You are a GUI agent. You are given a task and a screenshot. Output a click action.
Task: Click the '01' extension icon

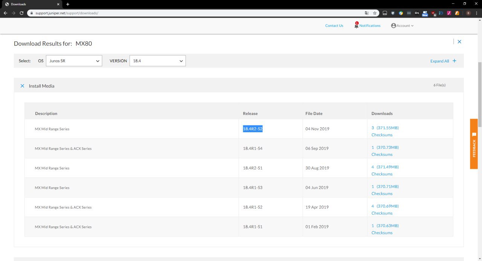point(417,13)
